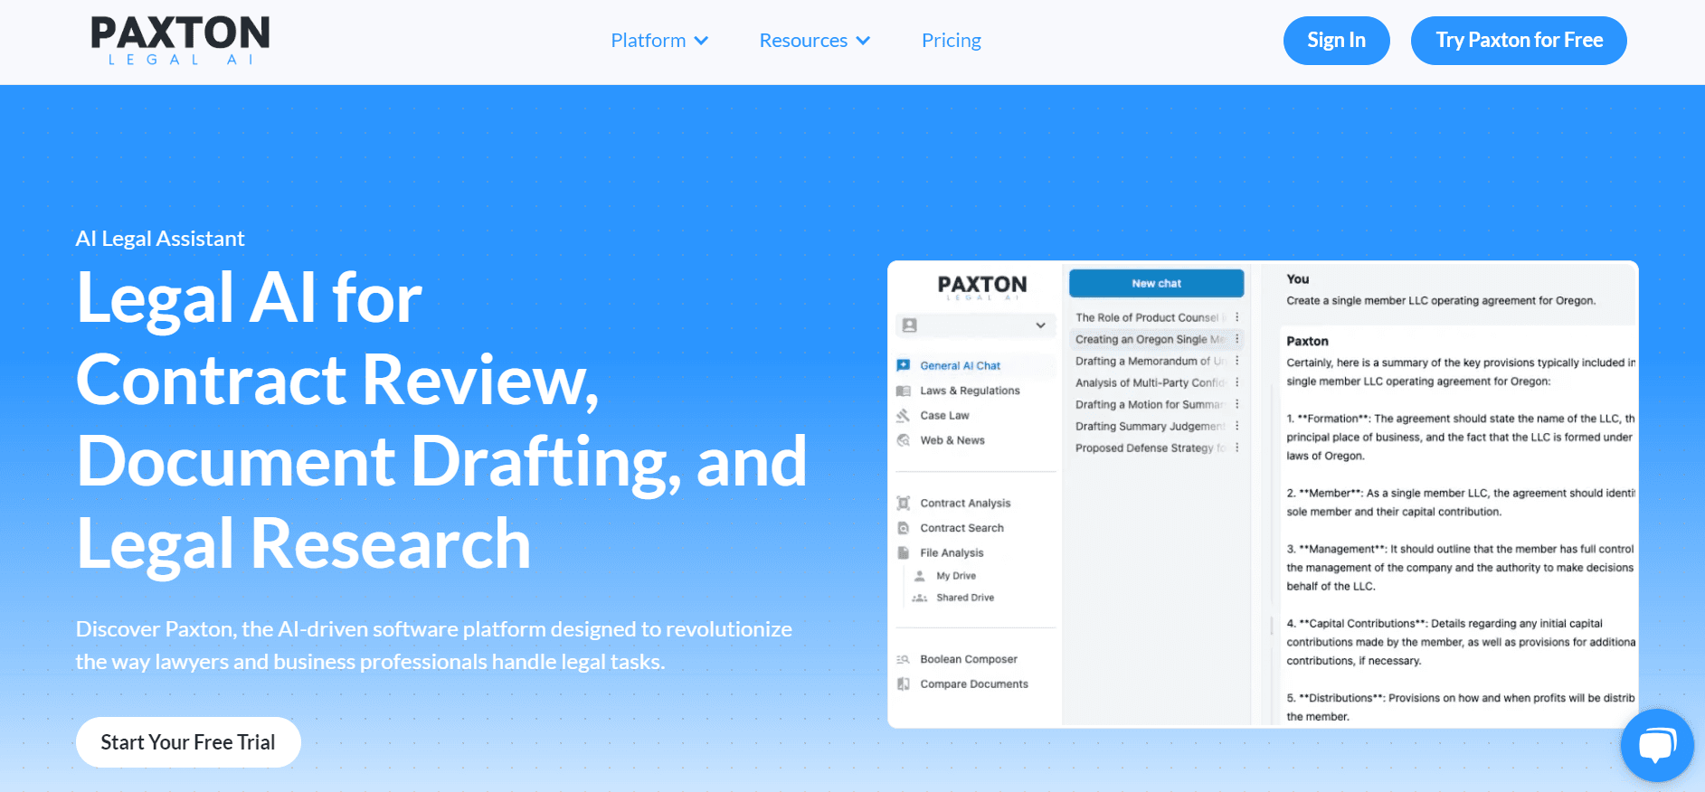Click the Laws & Regulations book icon
Screen dimensions: 1705x792
coord(903,391)
